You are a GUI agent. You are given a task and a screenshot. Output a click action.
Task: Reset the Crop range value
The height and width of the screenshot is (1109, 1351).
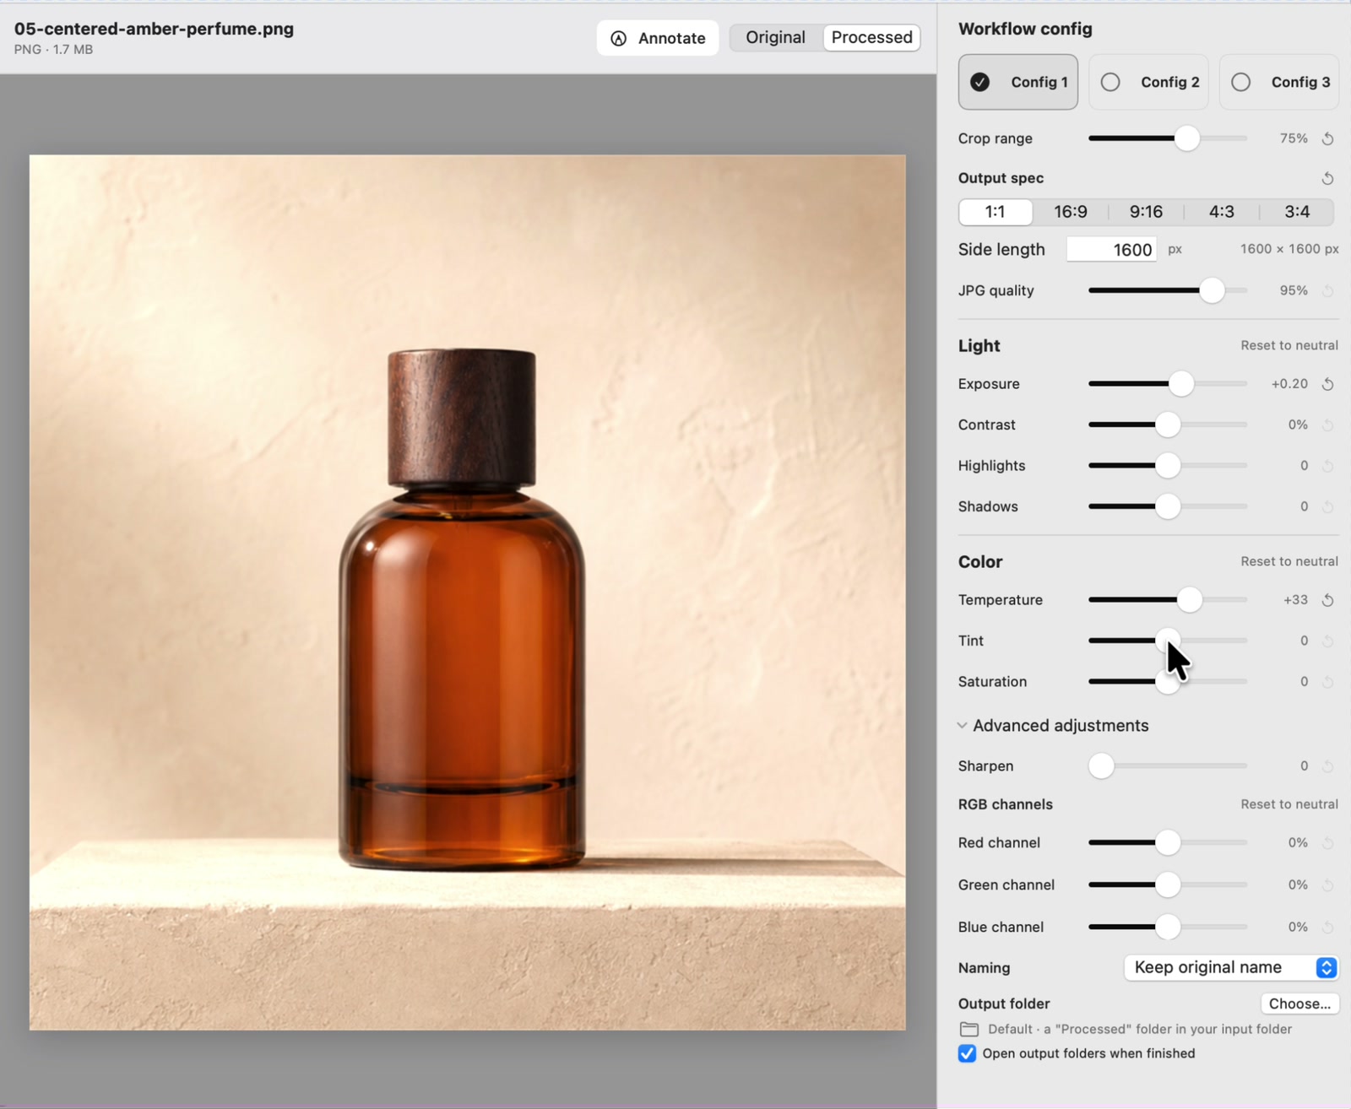(x=1327, y=138)
